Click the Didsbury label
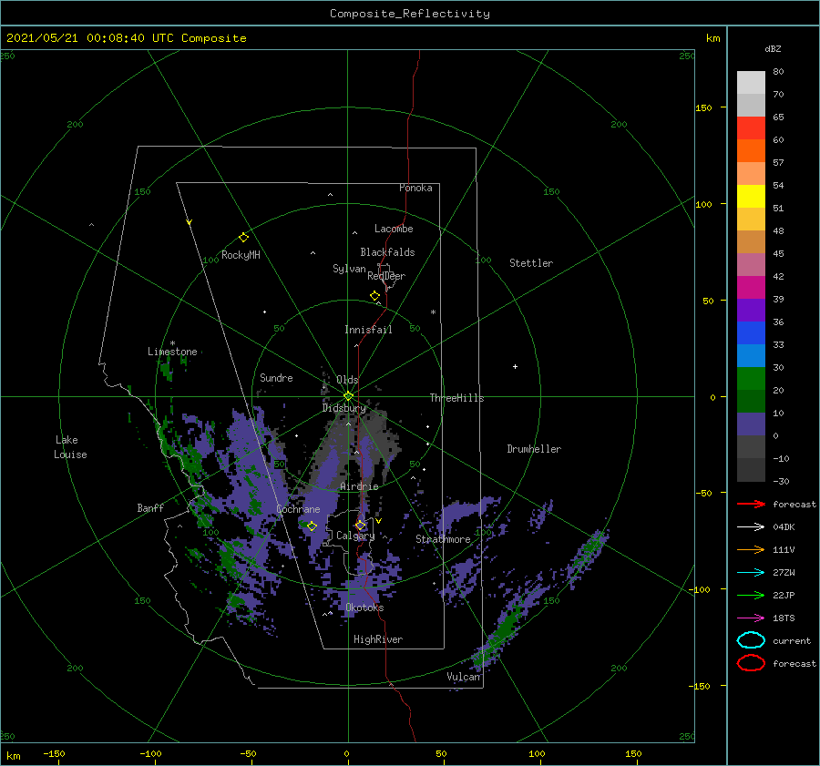 (343, 408)
